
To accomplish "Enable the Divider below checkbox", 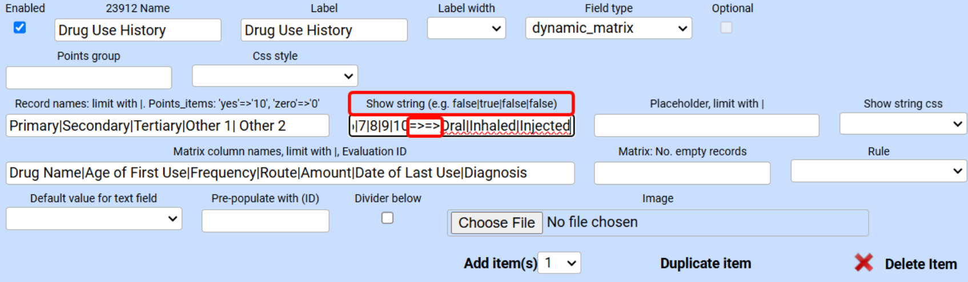I will click(387, 218).
